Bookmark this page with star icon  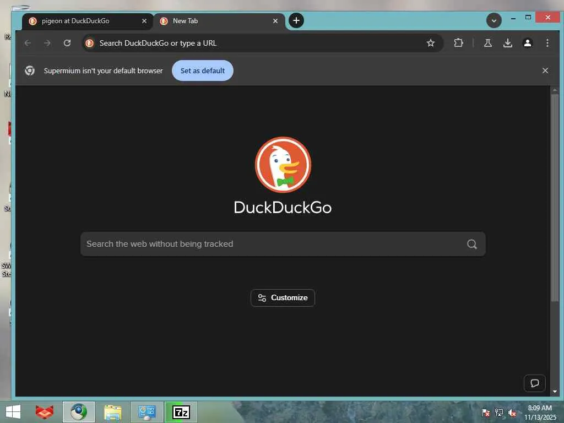tap(431, 43)
